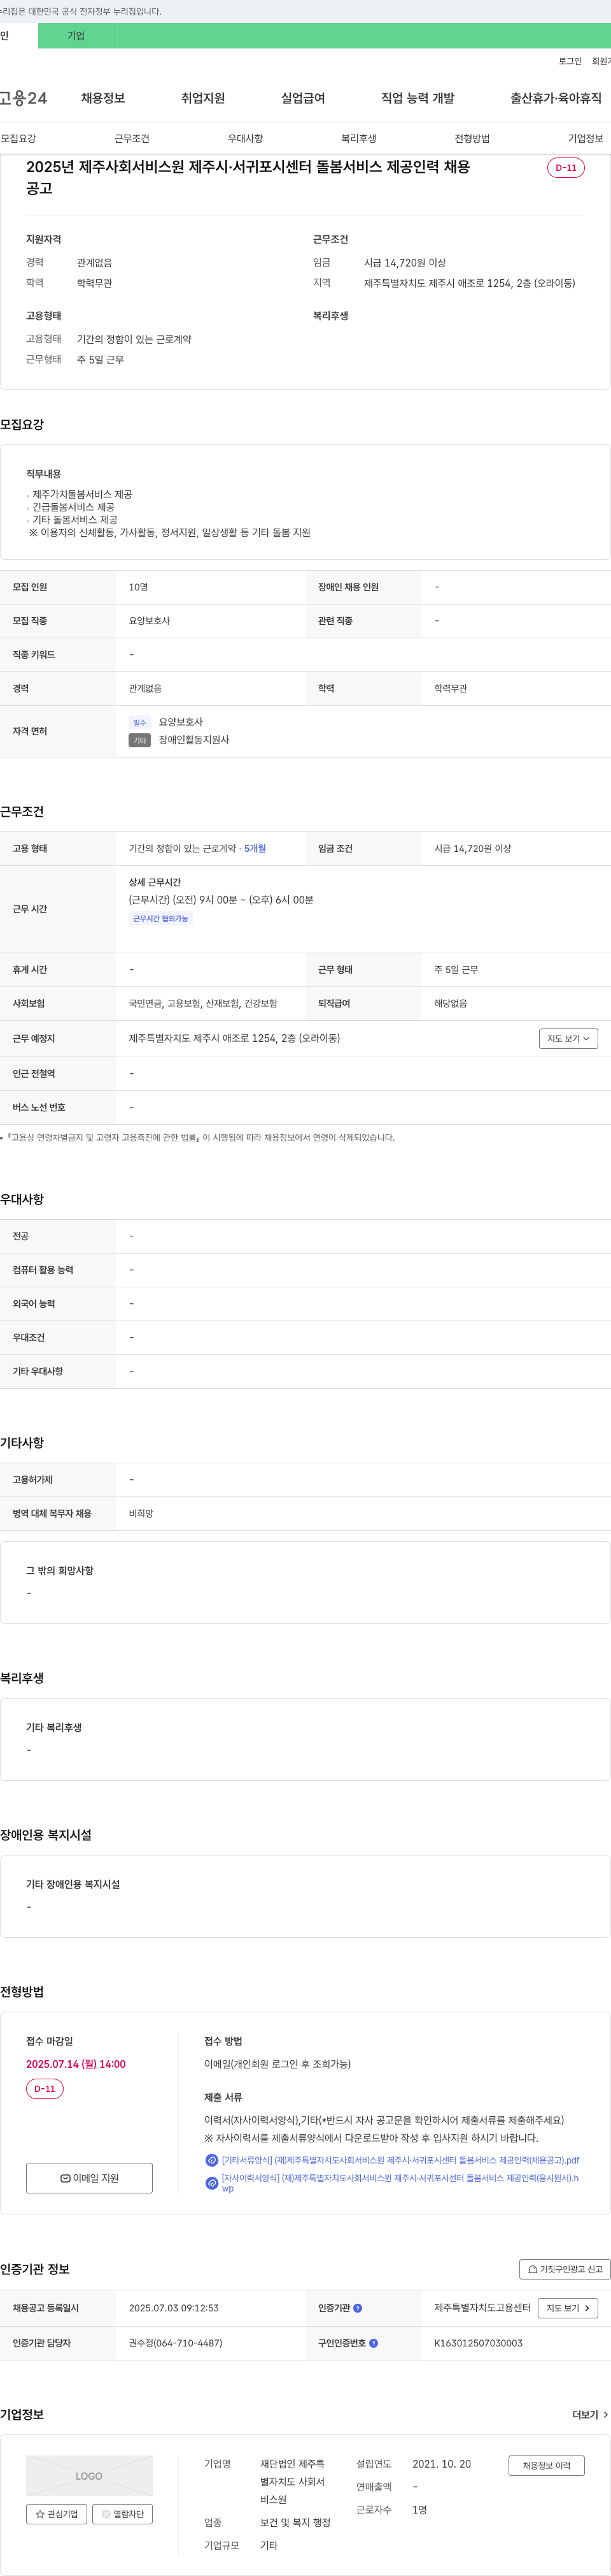Click the help icon next to 구인인증번호
Viewport: 611px width, 2576px height.
click(x=374, y=2343)
